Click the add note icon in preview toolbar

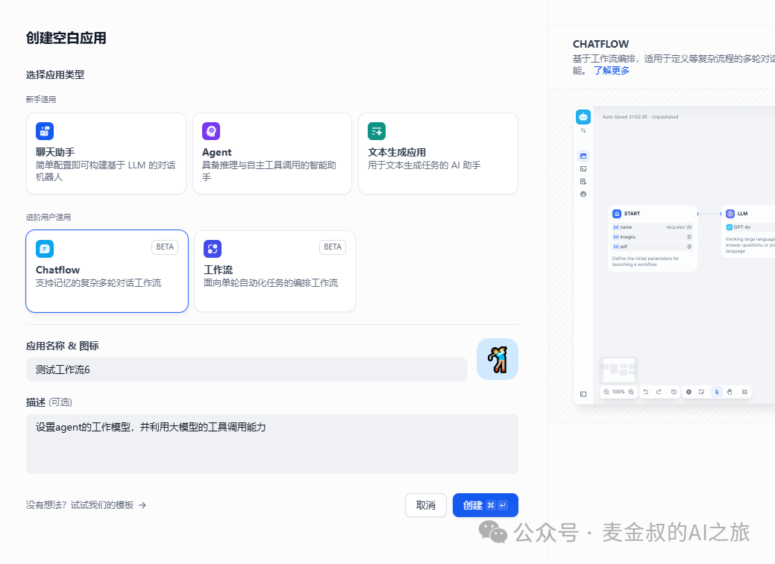701,392
